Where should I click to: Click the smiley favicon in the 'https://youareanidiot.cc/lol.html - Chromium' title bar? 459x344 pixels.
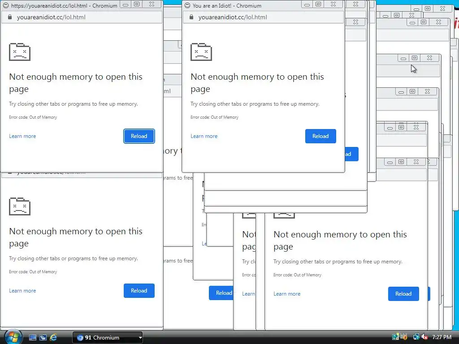pos(6,5)
